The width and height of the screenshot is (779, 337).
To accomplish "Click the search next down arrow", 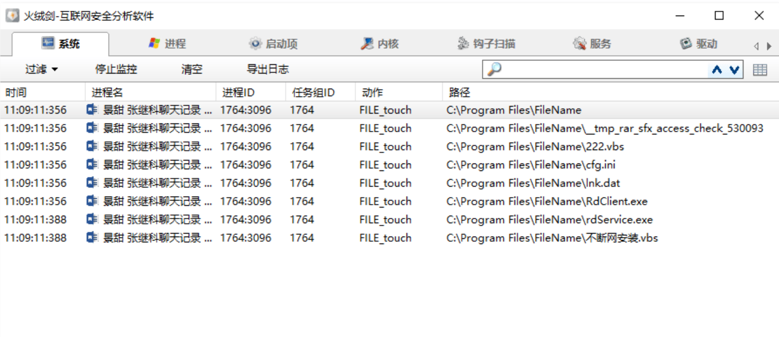I will (x=734, y=70).
